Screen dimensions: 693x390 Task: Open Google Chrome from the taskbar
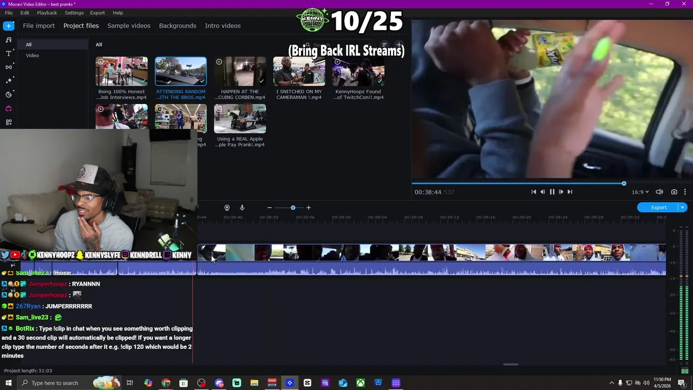click(166, 383)
